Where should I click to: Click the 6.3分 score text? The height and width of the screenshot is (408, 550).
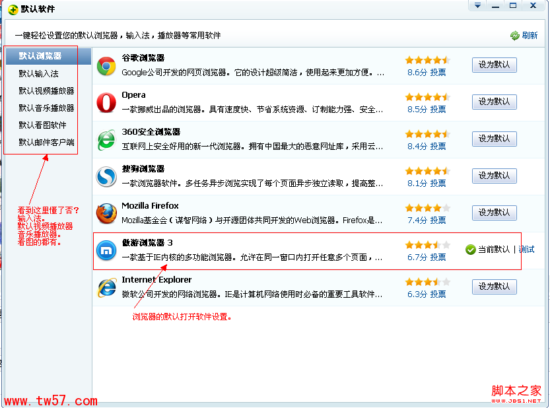click(417, 294)
